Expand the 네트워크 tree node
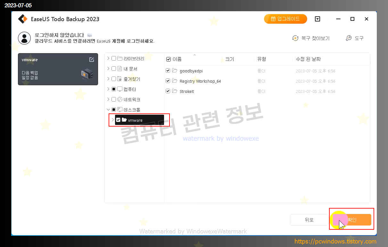Image resolution: width=388 pixels, height=247 pixels. 108,100
